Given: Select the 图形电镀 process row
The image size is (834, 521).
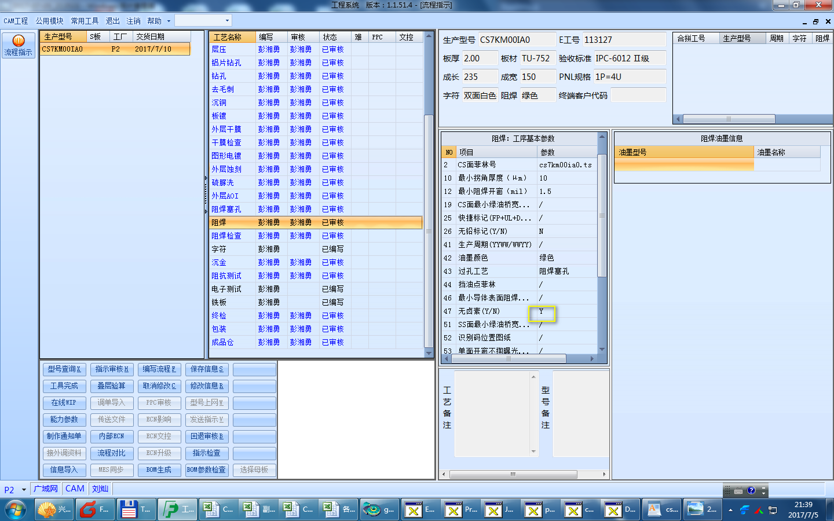Looking at the screenshot, I should [x=316, y=156].
